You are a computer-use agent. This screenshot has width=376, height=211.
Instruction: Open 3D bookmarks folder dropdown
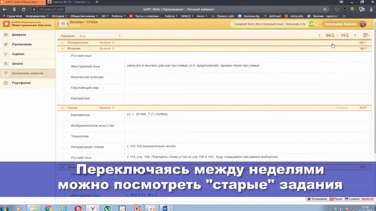point(105,16)
